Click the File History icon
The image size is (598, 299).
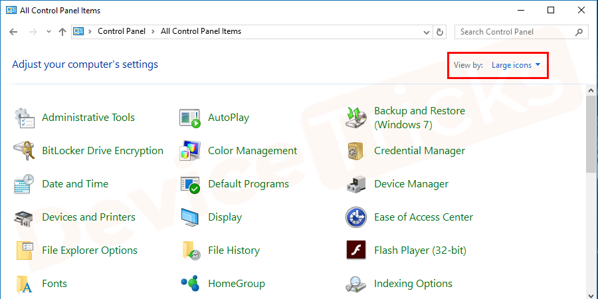pos(191,250)
